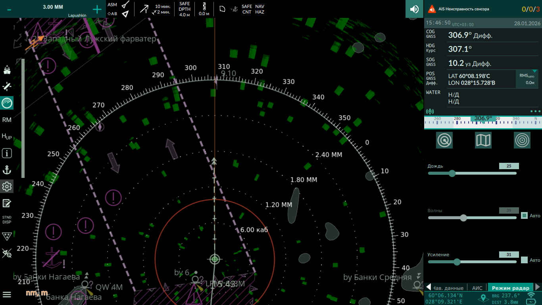The width and height of the screenshot is (542, 305).
Task: Click the map chart view icon
Action: click(483, 140)
